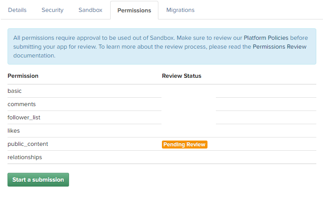Open the Sandbox tab
The width and height of the screenshot is (334, 202).
click(90, 10)
